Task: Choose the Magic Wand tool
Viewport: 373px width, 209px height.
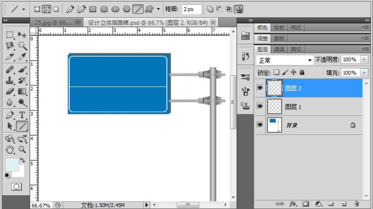Action: point(22,46)
